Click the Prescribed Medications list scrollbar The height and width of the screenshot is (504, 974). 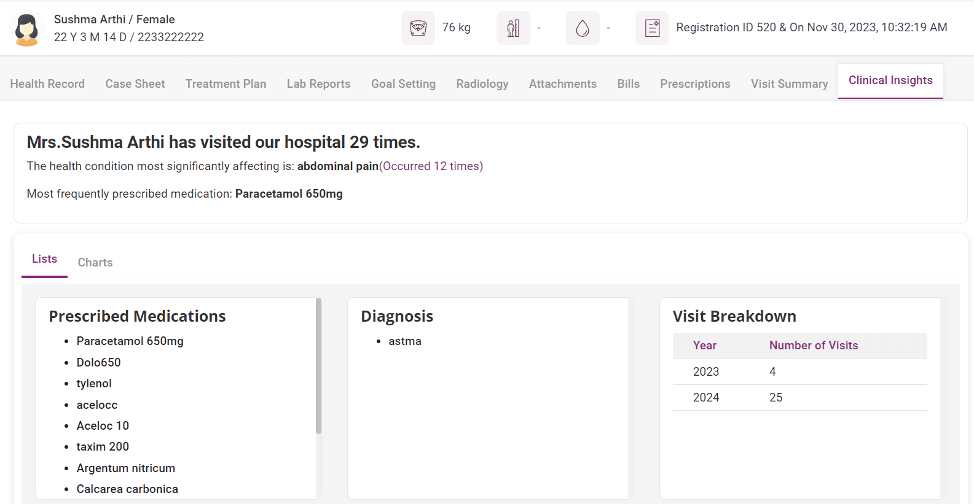(x=318, y=366)
